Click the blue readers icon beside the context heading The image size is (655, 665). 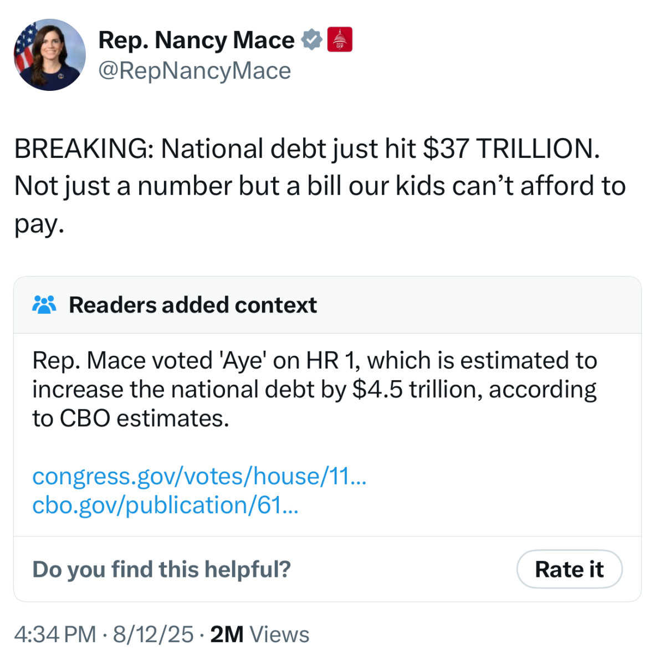[45, 304]
